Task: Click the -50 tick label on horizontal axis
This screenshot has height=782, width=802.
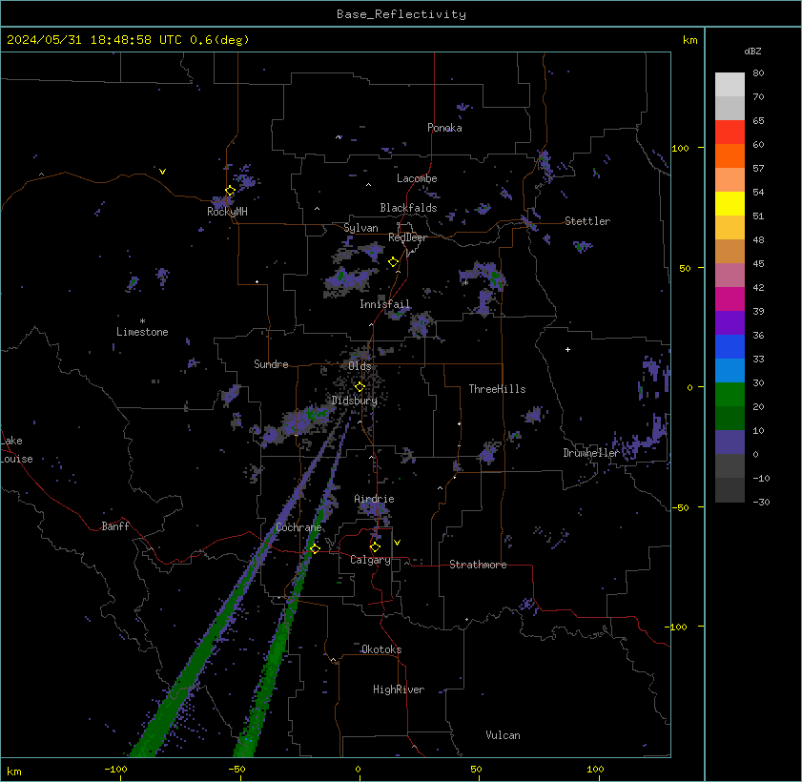Action: [236, 769]
